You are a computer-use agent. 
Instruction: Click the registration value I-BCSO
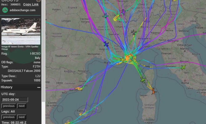(35, 54)
